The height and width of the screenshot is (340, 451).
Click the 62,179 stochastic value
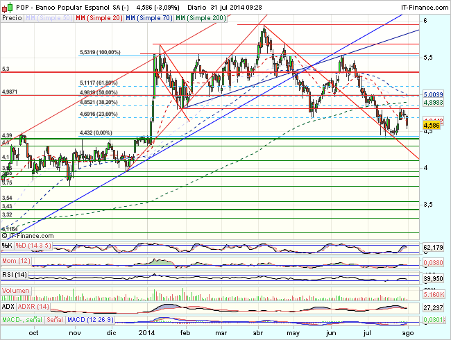coord(433,247)
